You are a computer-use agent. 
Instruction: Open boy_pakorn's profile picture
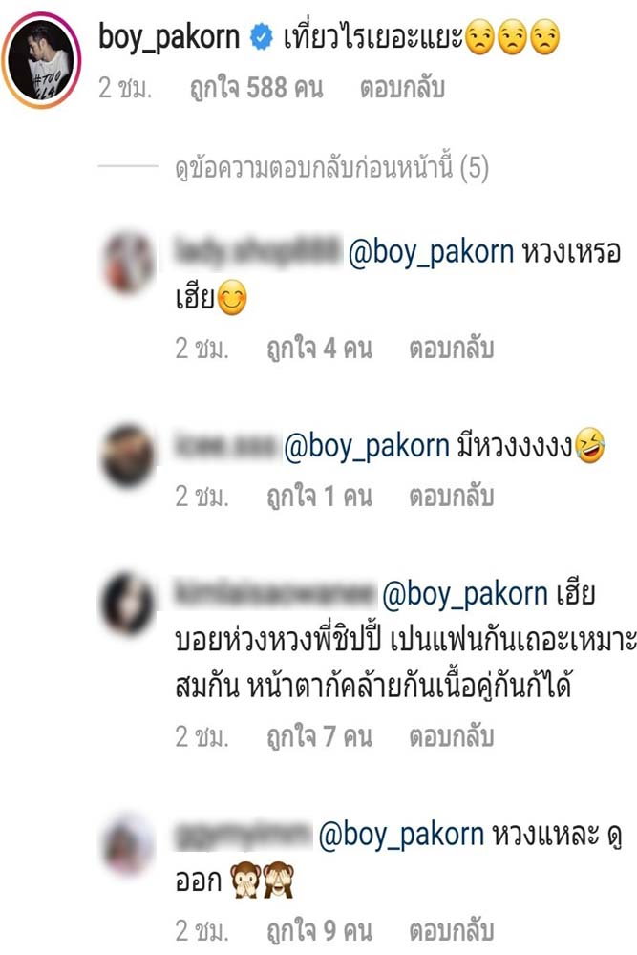(x=41, y=59)
